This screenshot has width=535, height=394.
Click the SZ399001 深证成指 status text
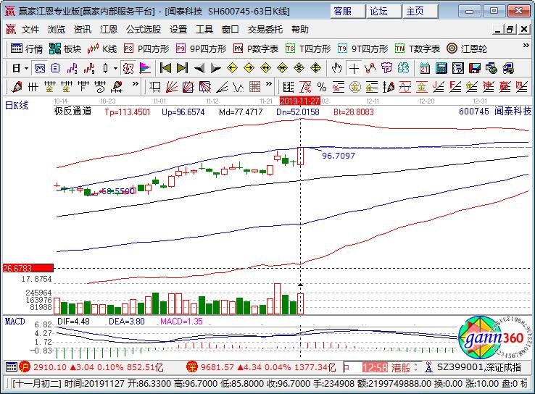click(x=479, y=367)
